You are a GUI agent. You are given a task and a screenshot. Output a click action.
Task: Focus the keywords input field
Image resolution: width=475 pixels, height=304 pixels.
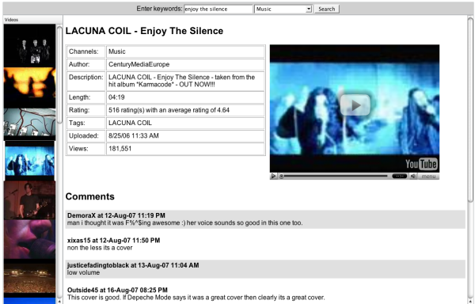pyautogui.click(x=218, y=9)
